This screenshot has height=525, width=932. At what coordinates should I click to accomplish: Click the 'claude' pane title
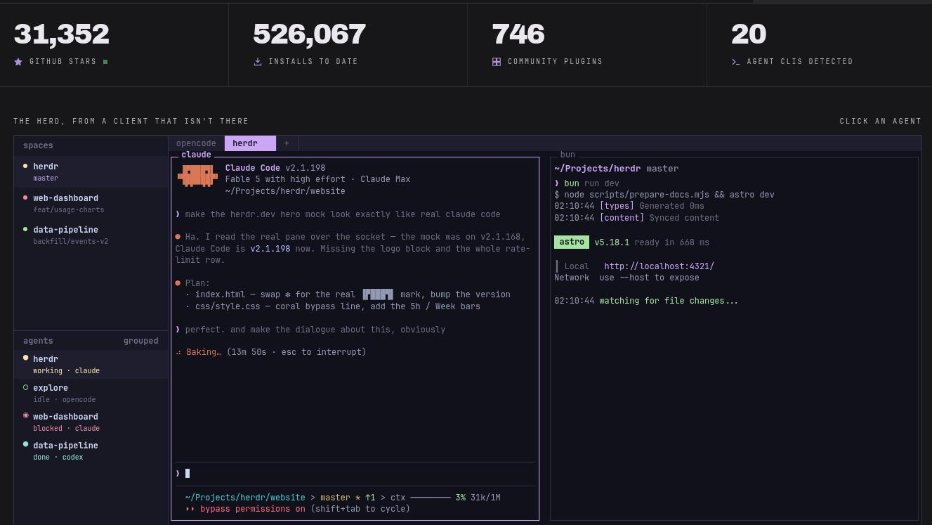[196, 155]
